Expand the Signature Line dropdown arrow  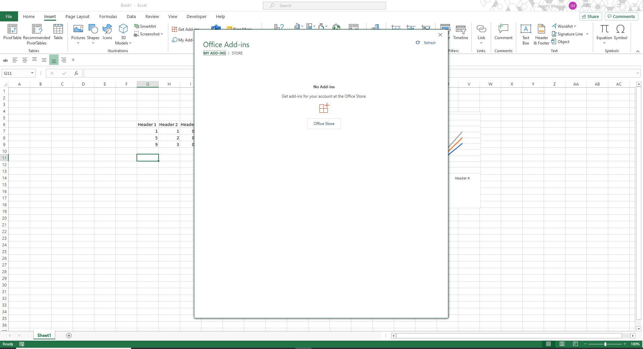coord(587,34)
